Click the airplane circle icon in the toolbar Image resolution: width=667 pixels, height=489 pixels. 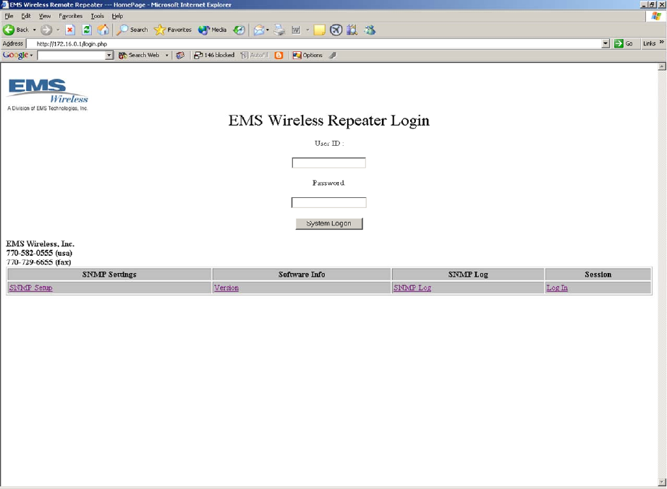(336, 30)
